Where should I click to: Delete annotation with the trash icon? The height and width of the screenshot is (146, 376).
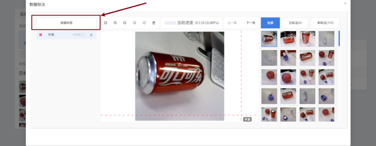point(154,23)
